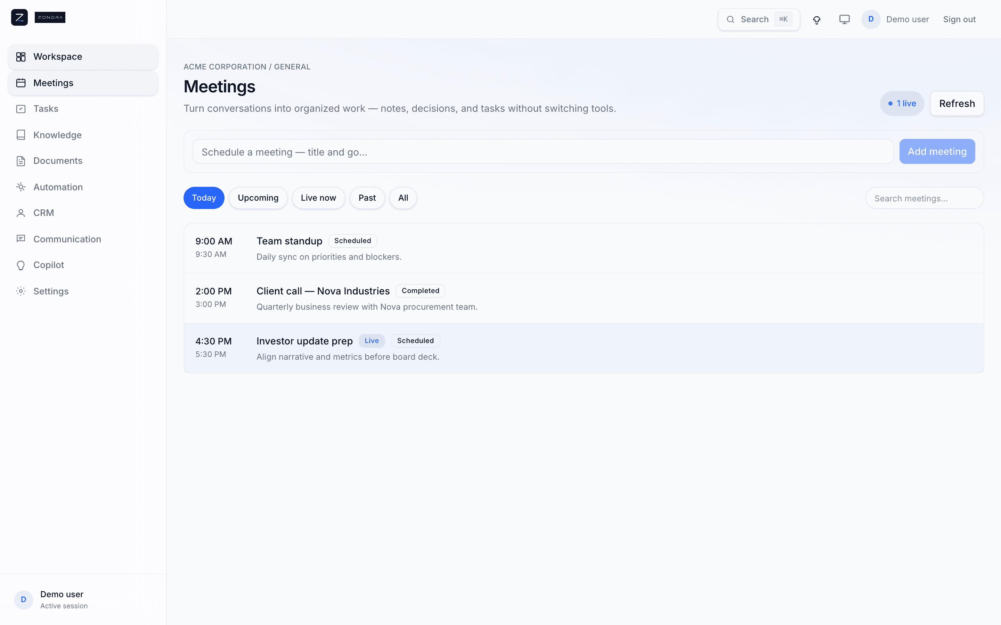
Task: Open the Settings label in sidebar
Action: (51, 291)
